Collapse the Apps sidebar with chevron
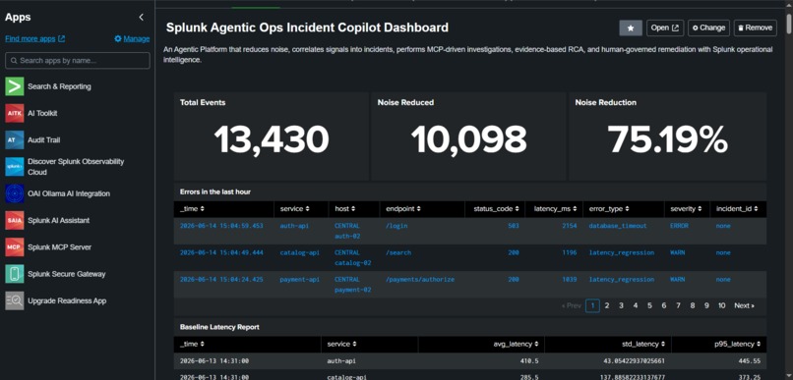Viewport: 793px width, 380px height. (141, 17)
